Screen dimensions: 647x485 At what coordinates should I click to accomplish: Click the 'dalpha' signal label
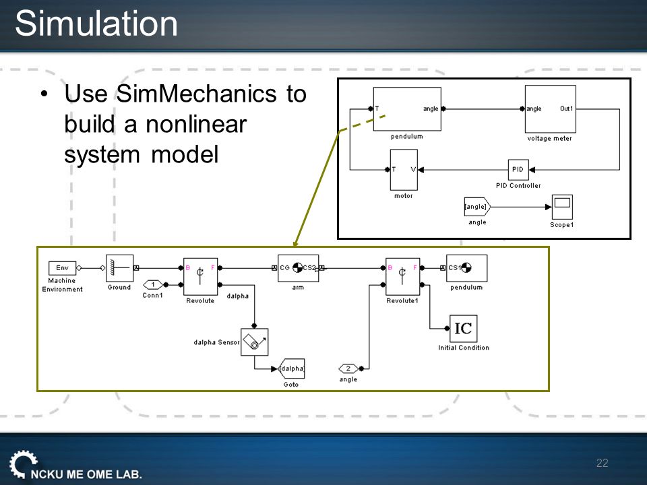tap(238, 296)
